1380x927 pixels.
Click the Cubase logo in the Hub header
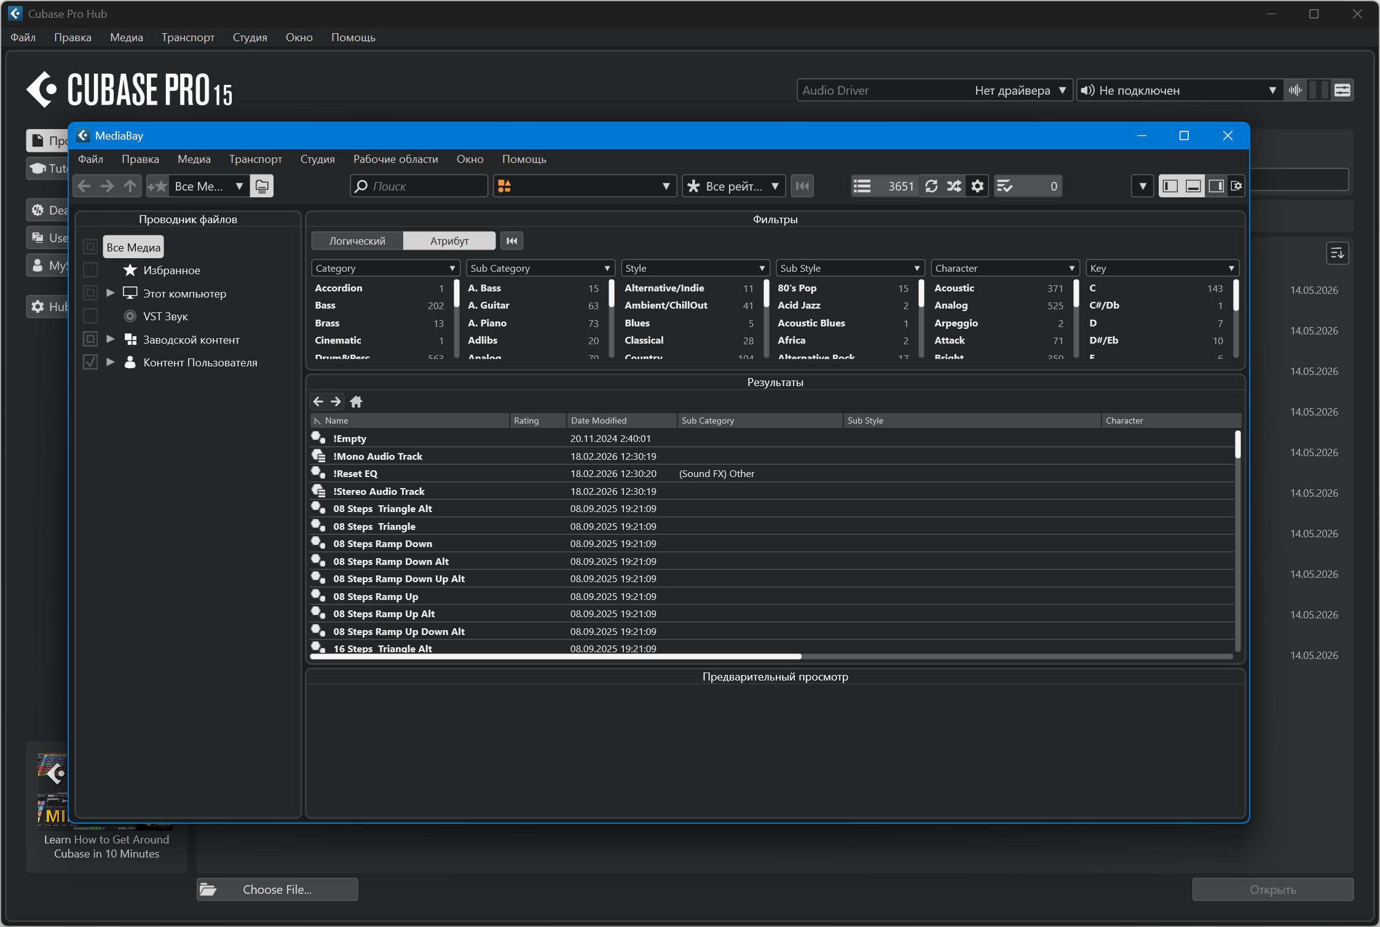point(42,90)
